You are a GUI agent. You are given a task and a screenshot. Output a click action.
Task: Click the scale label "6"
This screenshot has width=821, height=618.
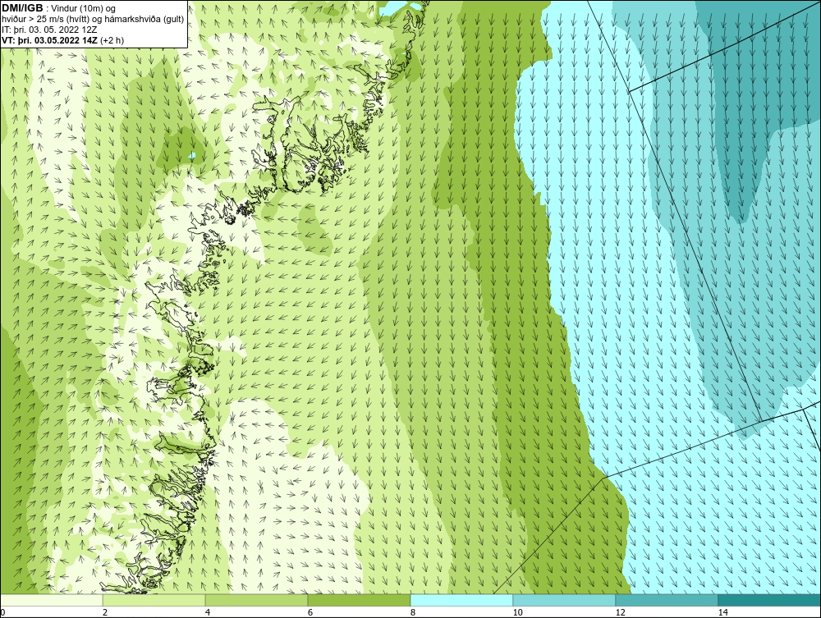310,613
